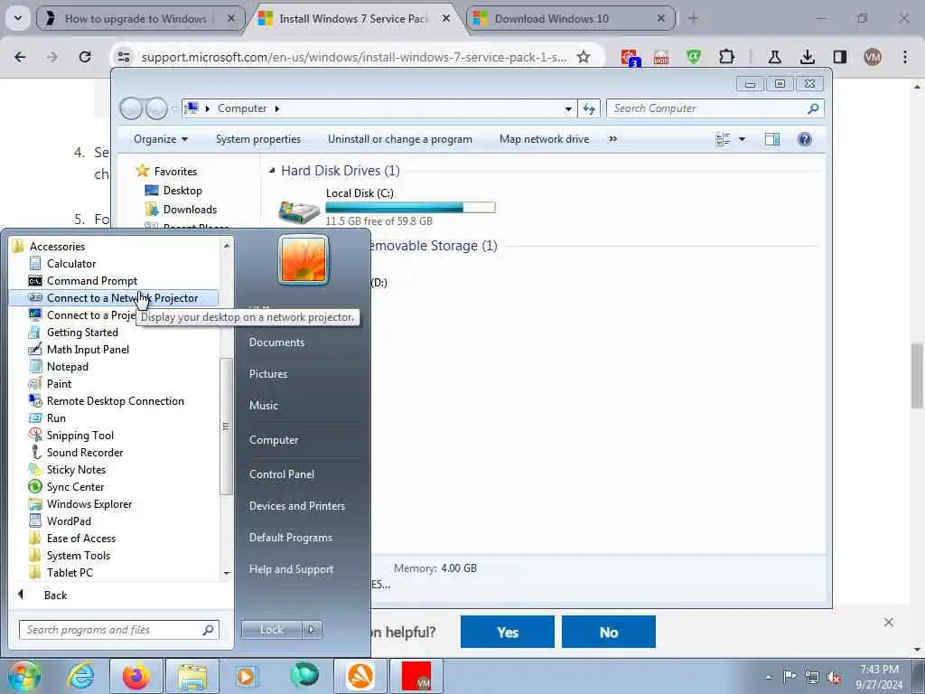Switch to Download Windows 10 tab
Image resolution: width=925 pixels, height=694 pixels.
point(571,18)
